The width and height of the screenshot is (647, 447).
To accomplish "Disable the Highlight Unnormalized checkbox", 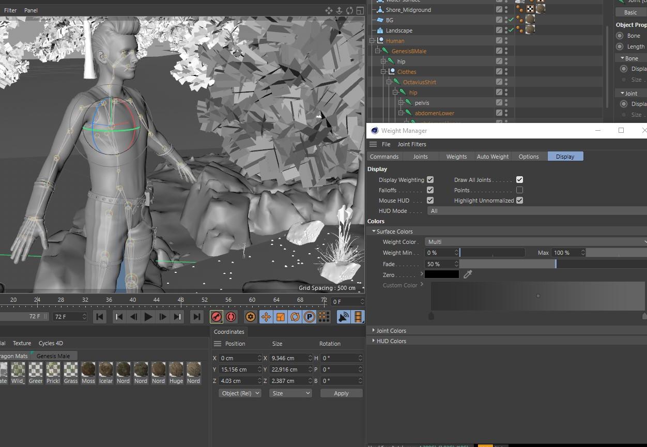I will [x=519, y=201].
